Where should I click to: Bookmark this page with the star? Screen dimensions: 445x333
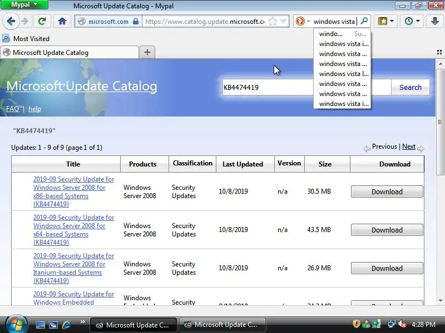pyautogui.click(x=272, y=21)
